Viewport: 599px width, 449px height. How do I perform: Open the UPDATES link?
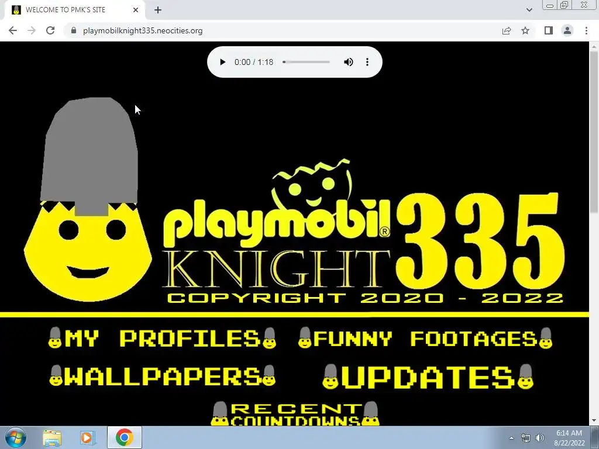(428, 377)
